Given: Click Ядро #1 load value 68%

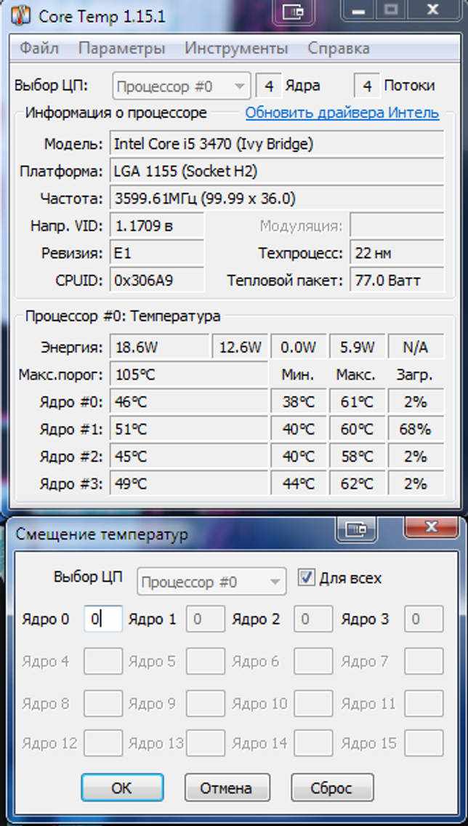Looking at the screenshot, I should pyautogui.click(x=416, y=429).
